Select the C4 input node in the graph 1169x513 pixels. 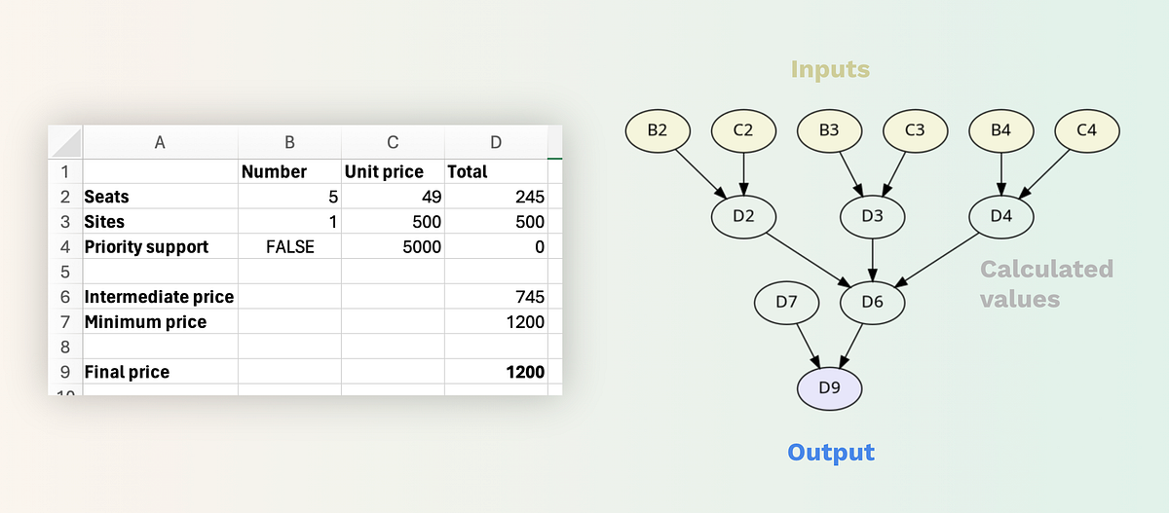1087,130
